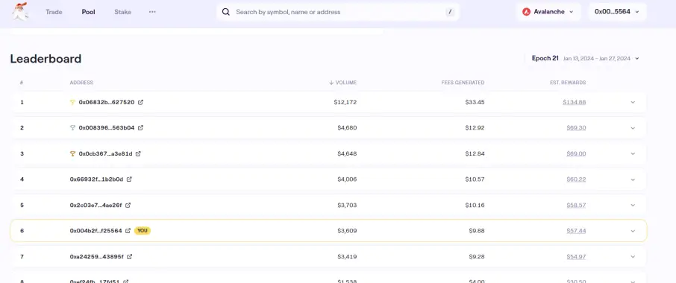Viewport: 676px width, 283px height.
Task: Select address 0x2c03e7...4ae26f
Action: (96, 205)
